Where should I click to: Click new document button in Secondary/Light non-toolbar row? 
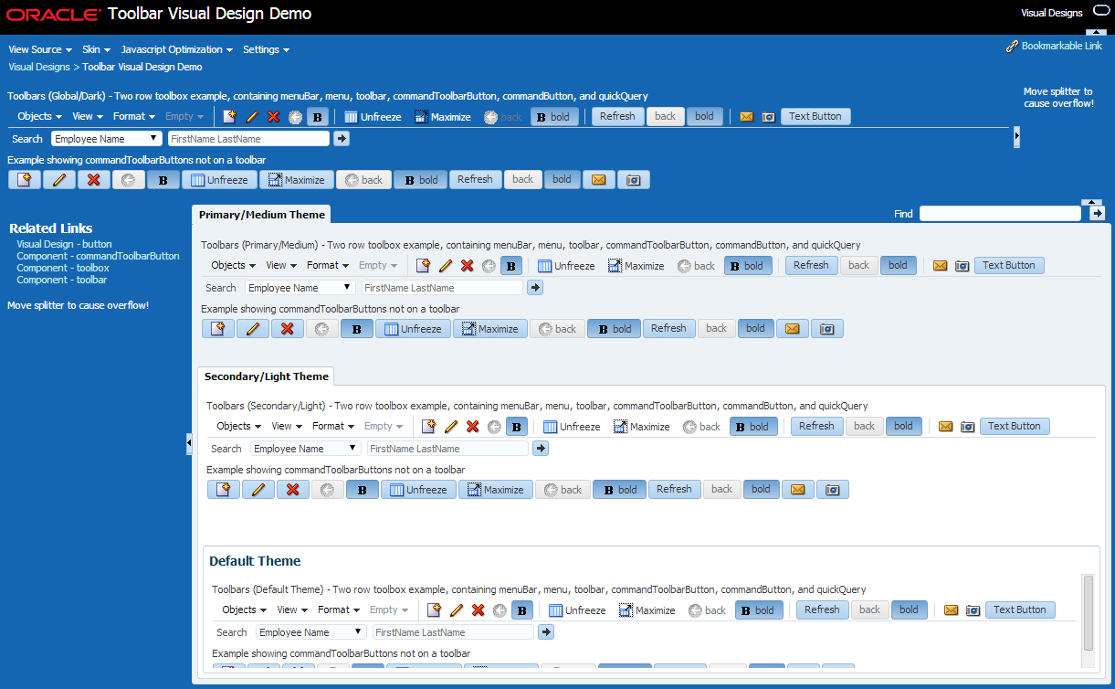pyautogui.click(x=224, y=490)
